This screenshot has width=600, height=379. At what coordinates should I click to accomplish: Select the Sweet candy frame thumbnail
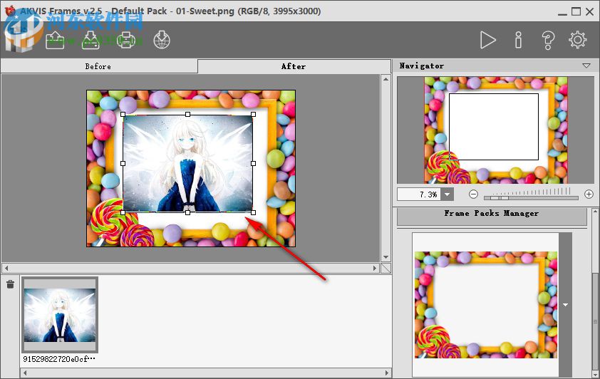486,305
